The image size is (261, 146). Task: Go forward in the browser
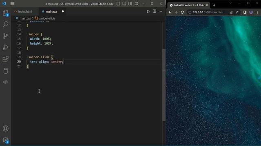(x=176, y=12)
